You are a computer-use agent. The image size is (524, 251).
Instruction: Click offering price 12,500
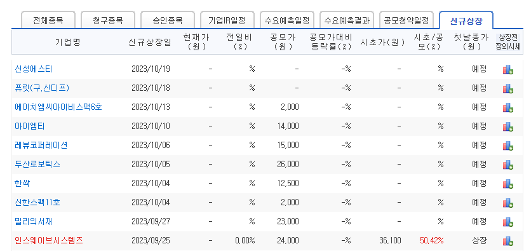click(288, 184)
